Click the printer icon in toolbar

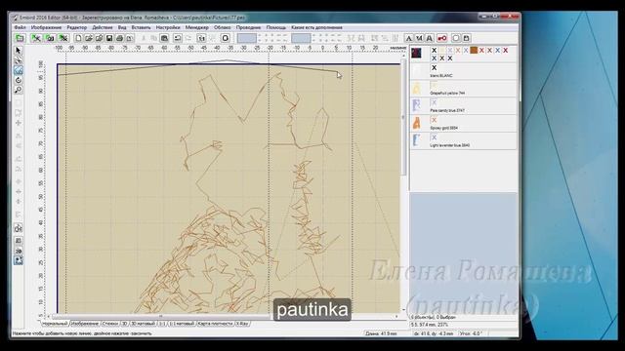coord(119,38)
